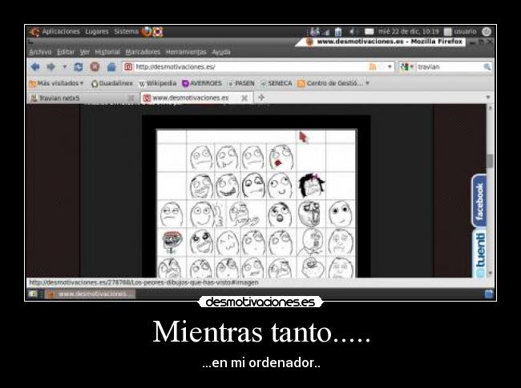Click the show desktop icon in bottom panel
This screenshot has height=388, width=521.
(33, 294)
